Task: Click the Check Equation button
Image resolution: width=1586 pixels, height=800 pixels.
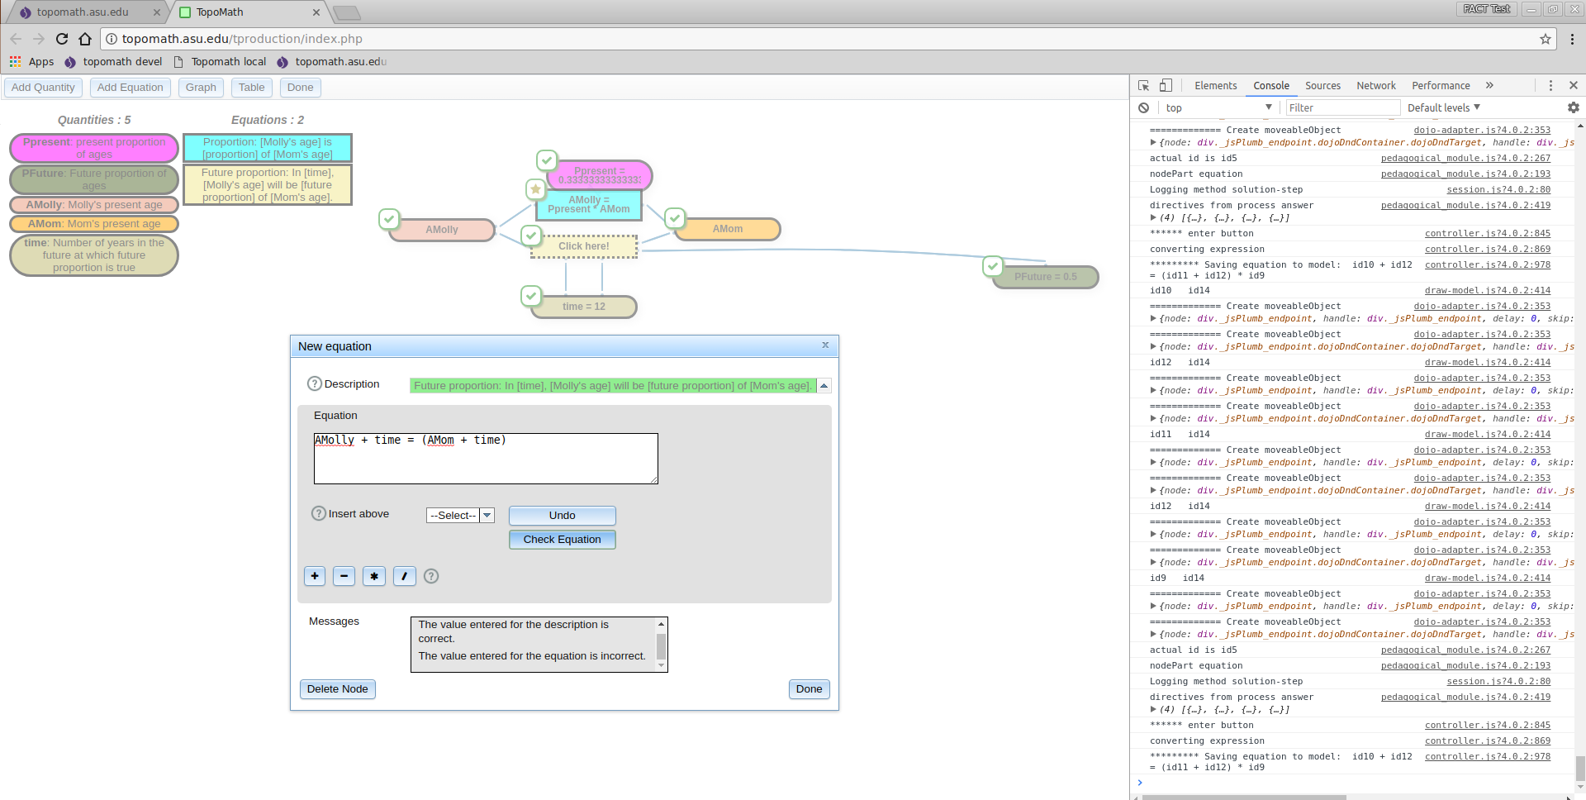Action: pyautogui.click(x=562, y=539)
